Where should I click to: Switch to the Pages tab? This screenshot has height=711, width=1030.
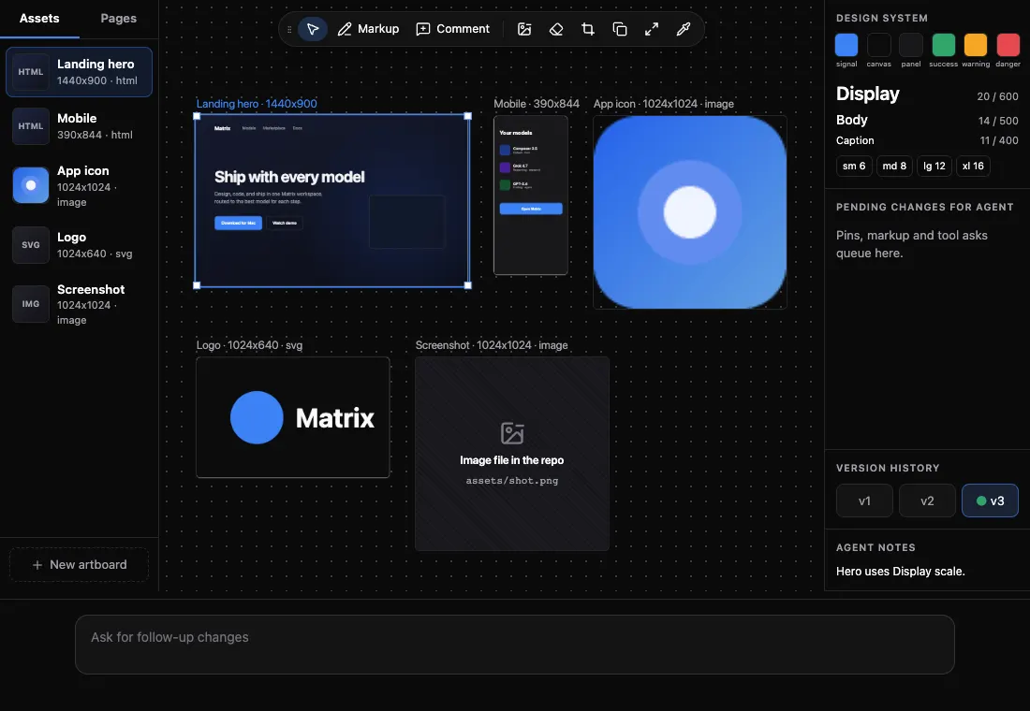(118, 19)
